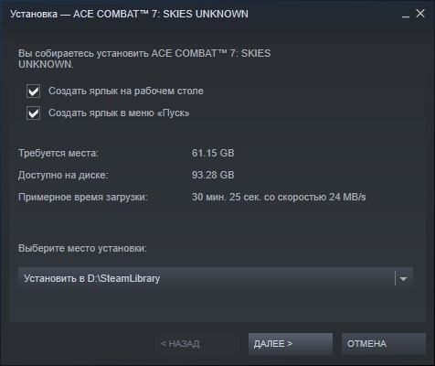Uncheck the Start menu «Пуск» shortcut checkbox

(x=33, y=113)
